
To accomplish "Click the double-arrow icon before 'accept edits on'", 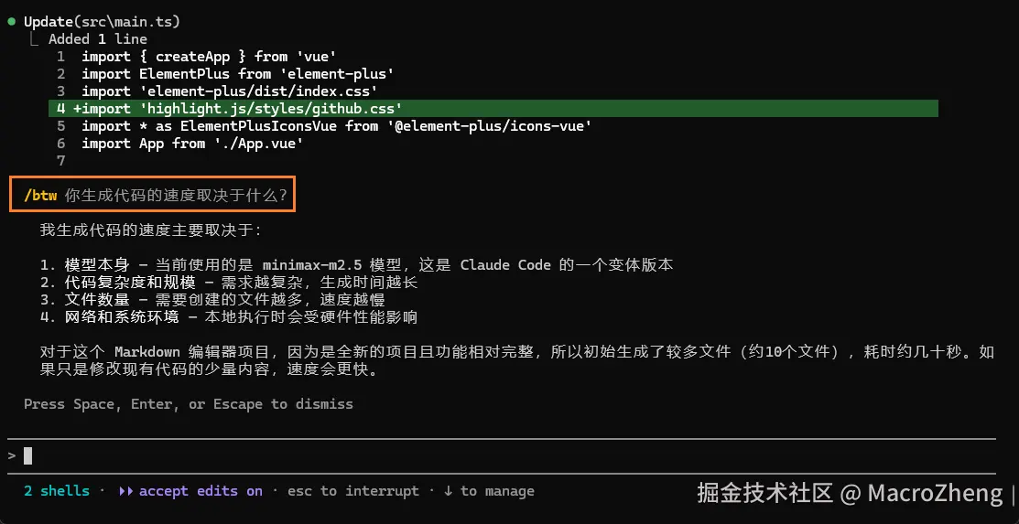I will (x=125, y=491).
